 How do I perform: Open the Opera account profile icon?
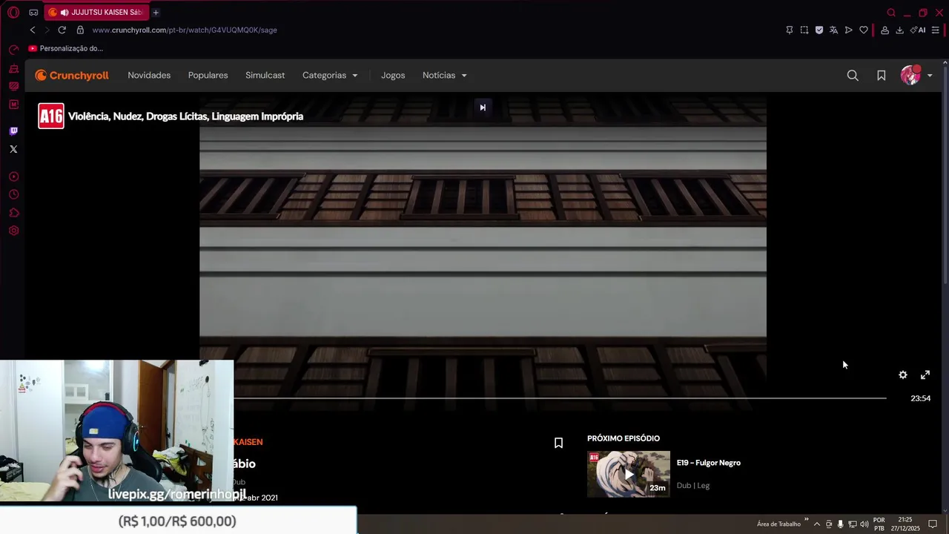pyautogui.click(x=884, y=30)
